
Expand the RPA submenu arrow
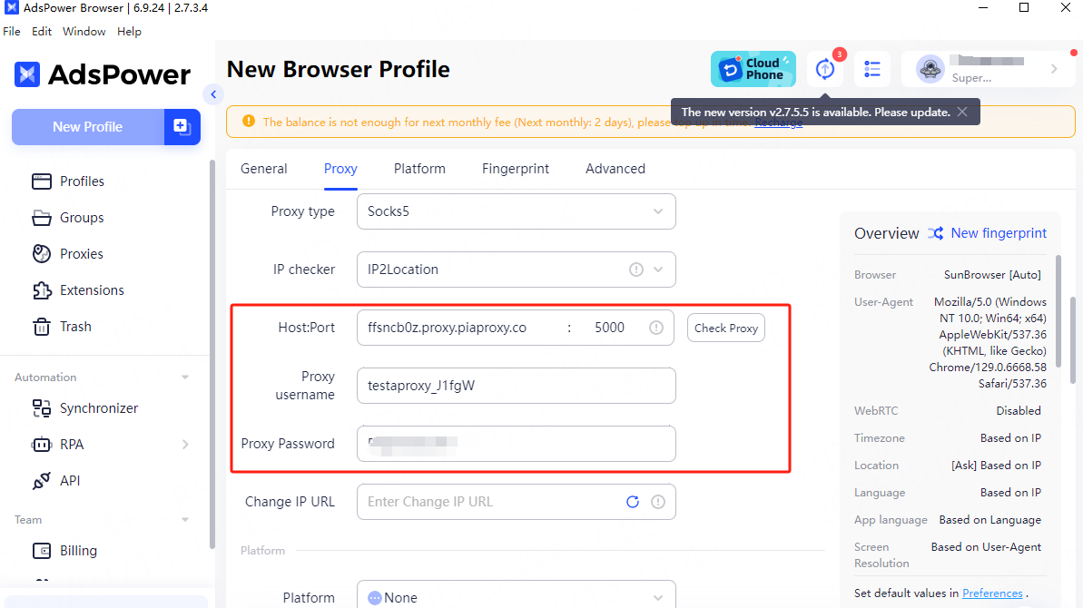(185, 445)
